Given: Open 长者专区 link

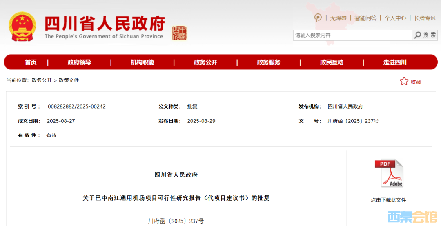Looking at the screenshot, I should [425, 18].
